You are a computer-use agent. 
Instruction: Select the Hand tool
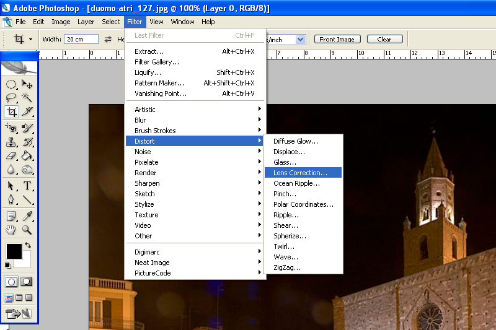coord(11,230)
